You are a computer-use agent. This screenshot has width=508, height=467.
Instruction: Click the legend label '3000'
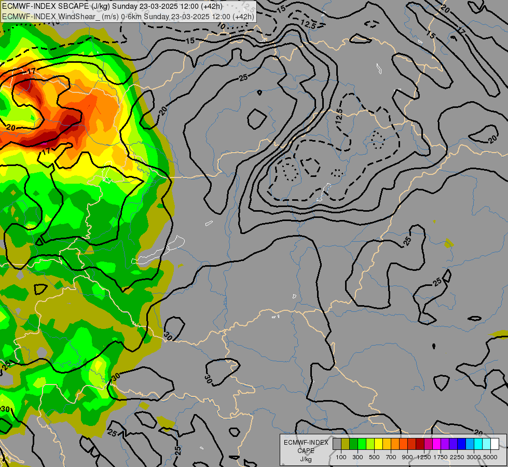click(x=474, y=457)
